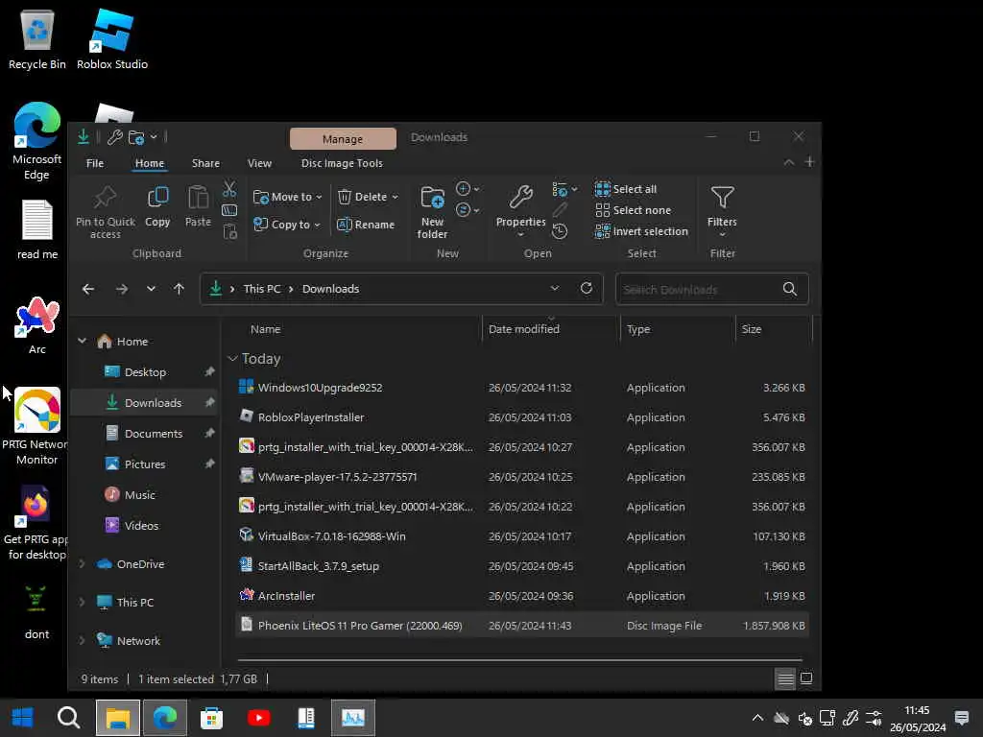Screen dimensions: 983x737
Task: Go up one folder level arrow
Action: 180,289
